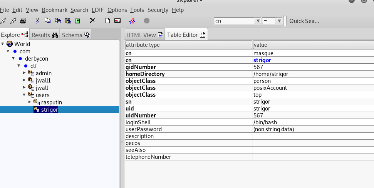Click the black X delete icon
This screenshot has height=188, width=374.
[x=92, y=21]
